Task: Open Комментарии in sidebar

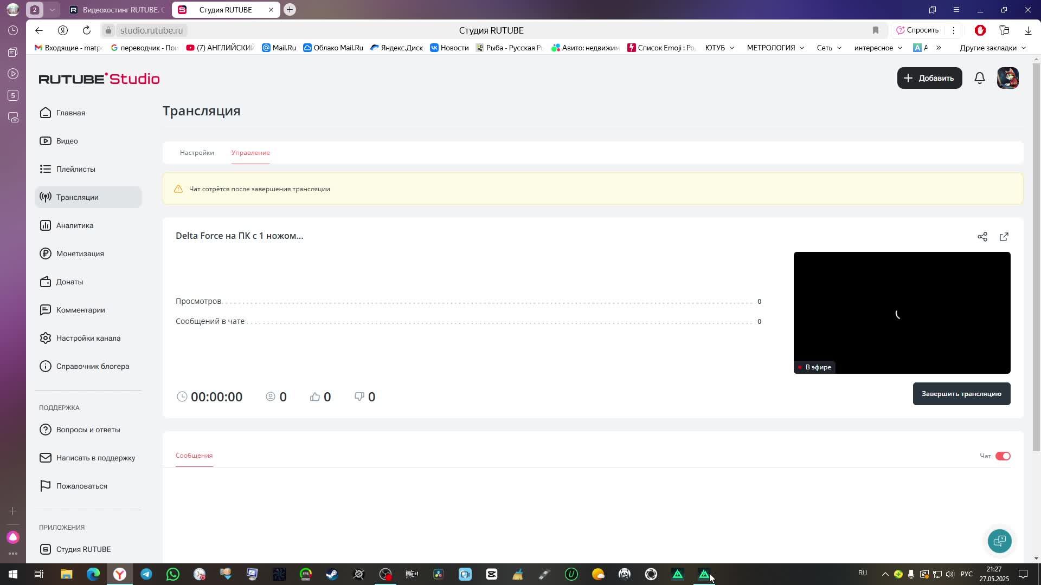Action: [x=88, y=310]
